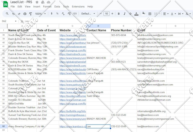The height and width of the screenshot is (132, 193).
Task: Select column D header
Action: point(98,26)
